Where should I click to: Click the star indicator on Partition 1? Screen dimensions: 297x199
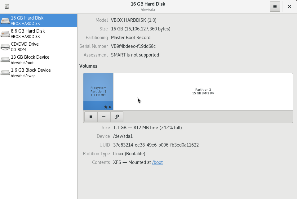(x=105, y=106)
